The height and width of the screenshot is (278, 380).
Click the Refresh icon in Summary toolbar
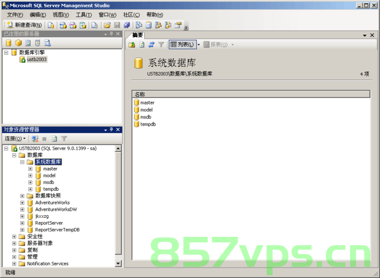[x=142, y=44]
